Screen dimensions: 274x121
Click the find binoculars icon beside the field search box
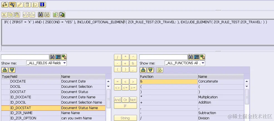[x=52, y=57]
